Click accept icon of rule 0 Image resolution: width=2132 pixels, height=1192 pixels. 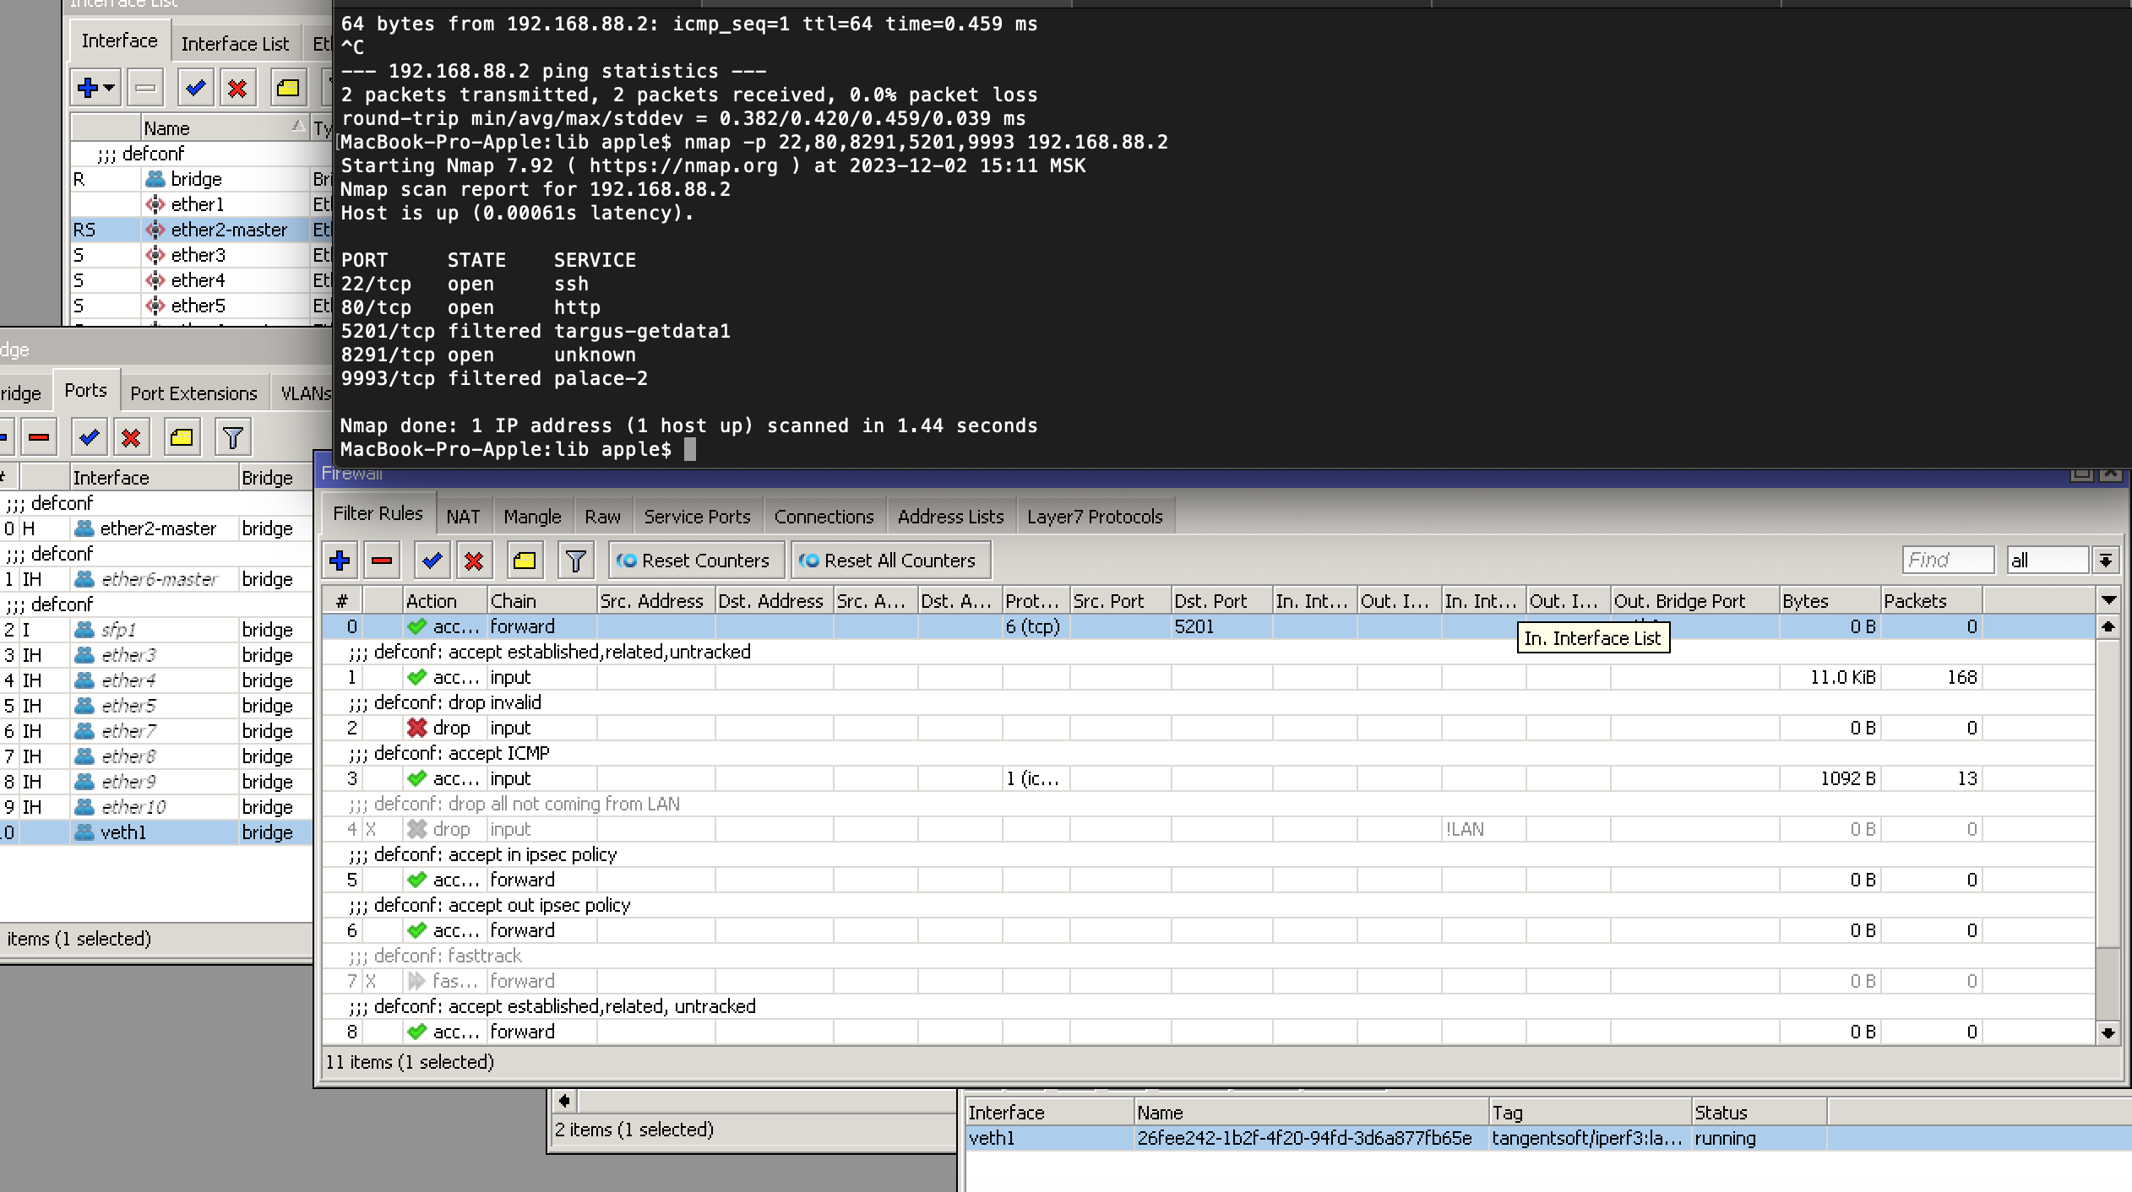(416, 626)
